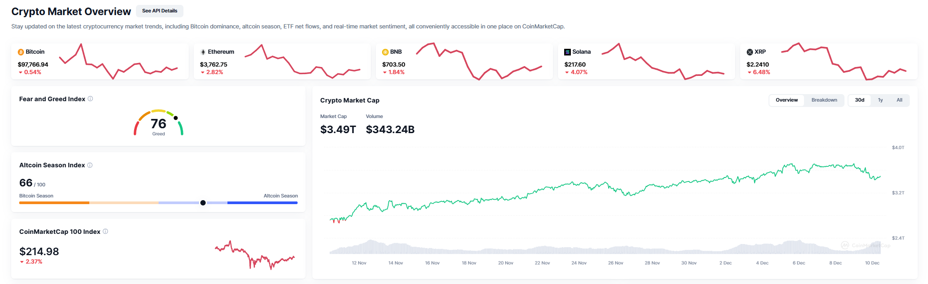Click the Ethereum logo icon
The image size is (928, 284).
pyautogui.click(x=203, y=52)
